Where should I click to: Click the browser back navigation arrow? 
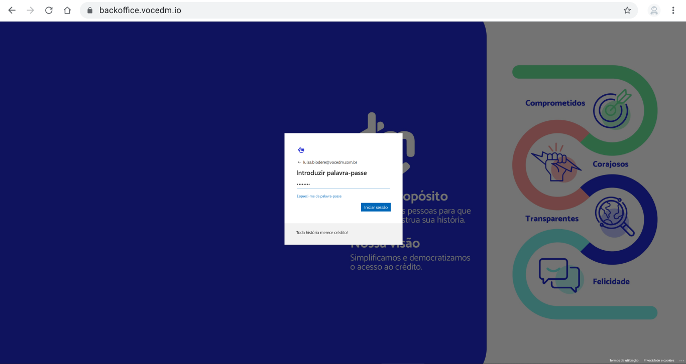[x=11, y=10]
